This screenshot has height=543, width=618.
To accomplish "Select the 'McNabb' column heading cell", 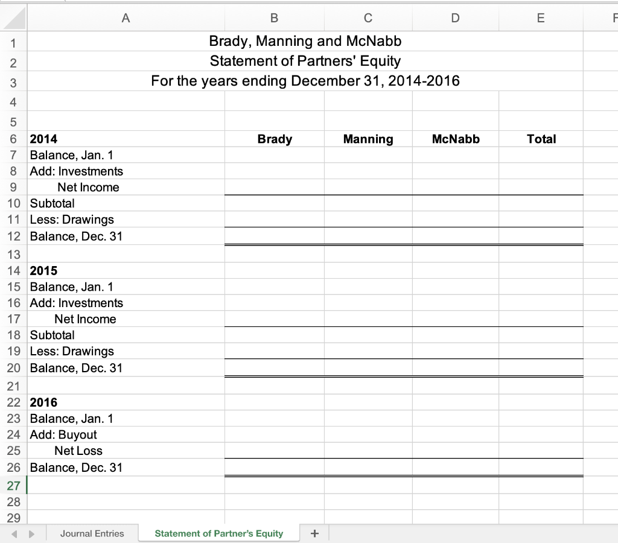I will pos(455,139).
